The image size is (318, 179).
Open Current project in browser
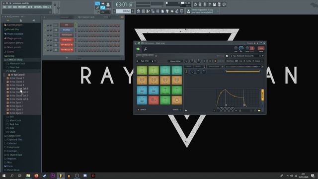point(15,25)
